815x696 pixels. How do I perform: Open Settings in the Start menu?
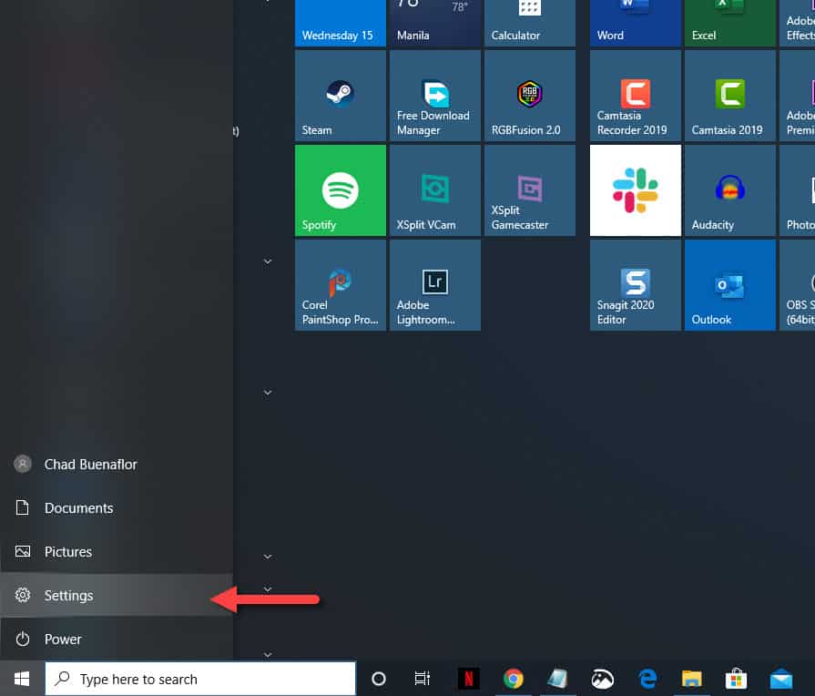(117, 595)
